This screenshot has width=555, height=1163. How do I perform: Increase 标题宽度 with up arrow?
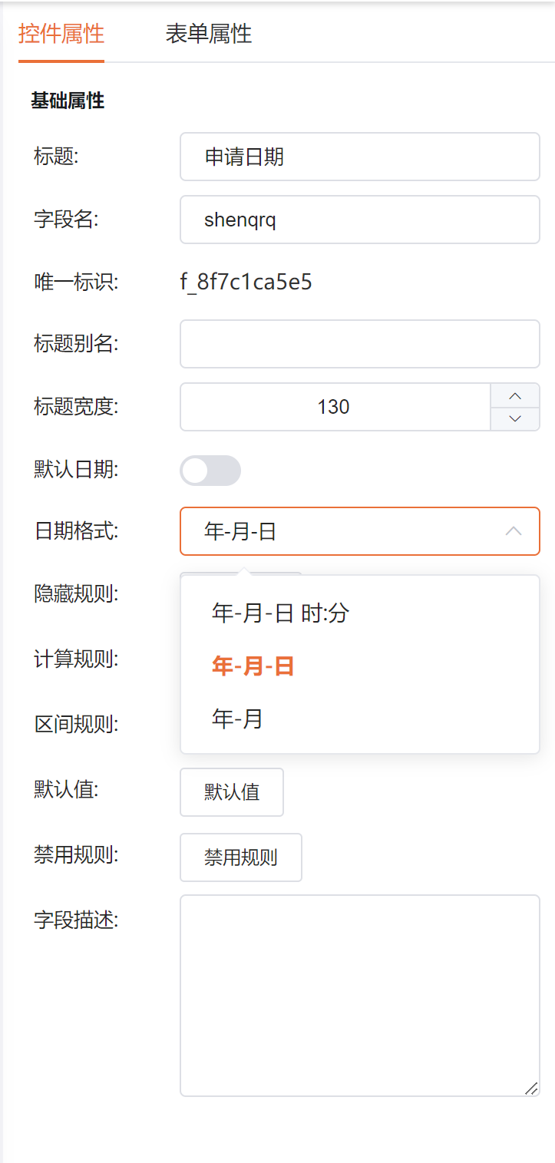(515, 395)
